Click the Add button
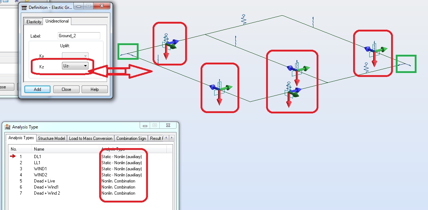The width and height of the screenshot is (428, 210). (37, 89)
